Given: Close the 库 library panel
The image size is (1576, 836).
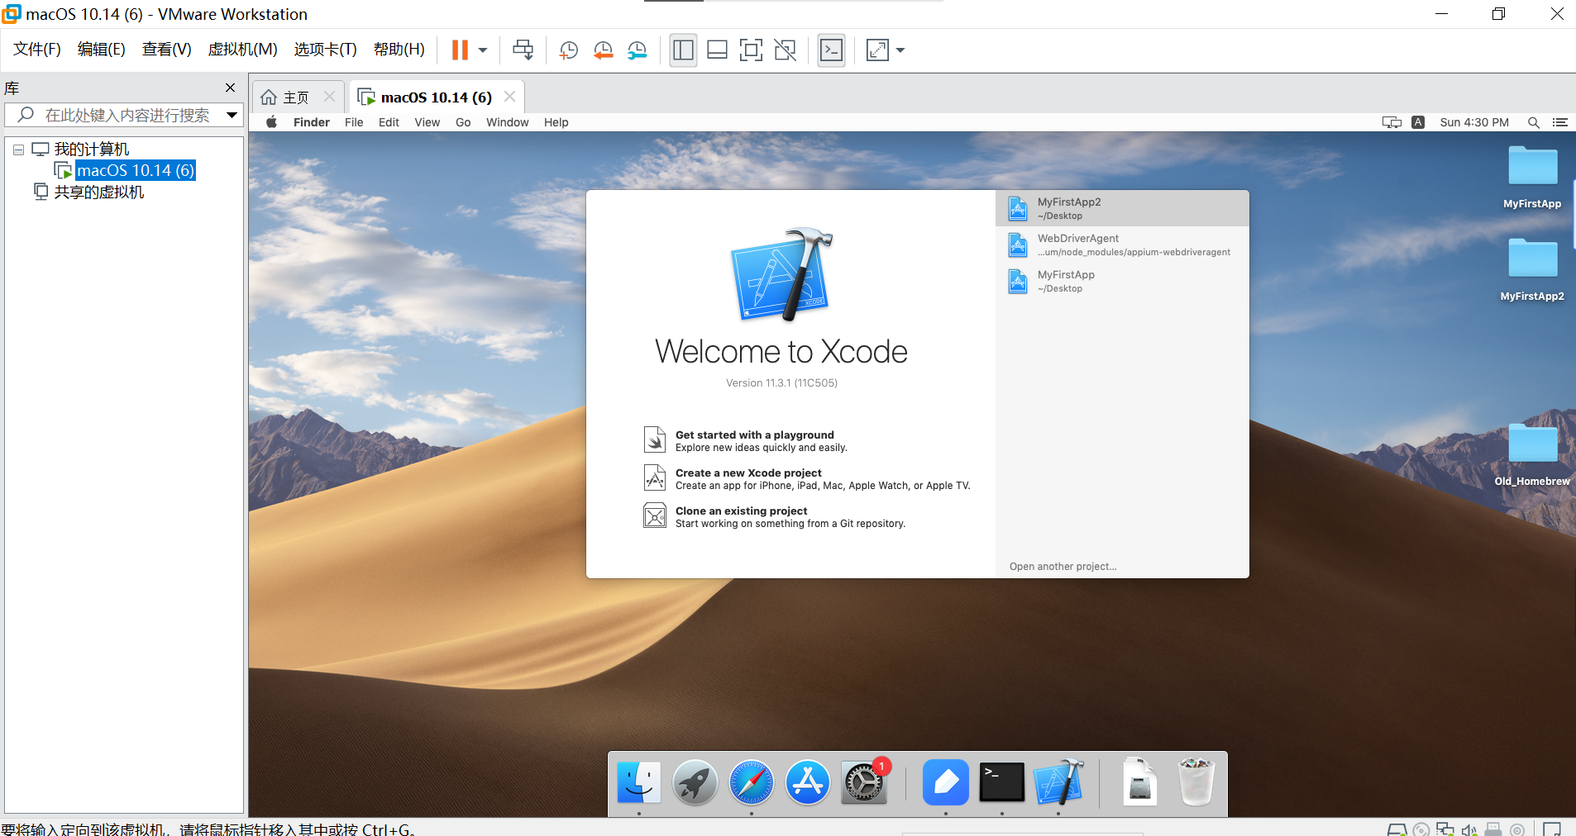Looking at the screenshot, I should tap(230, 88).
